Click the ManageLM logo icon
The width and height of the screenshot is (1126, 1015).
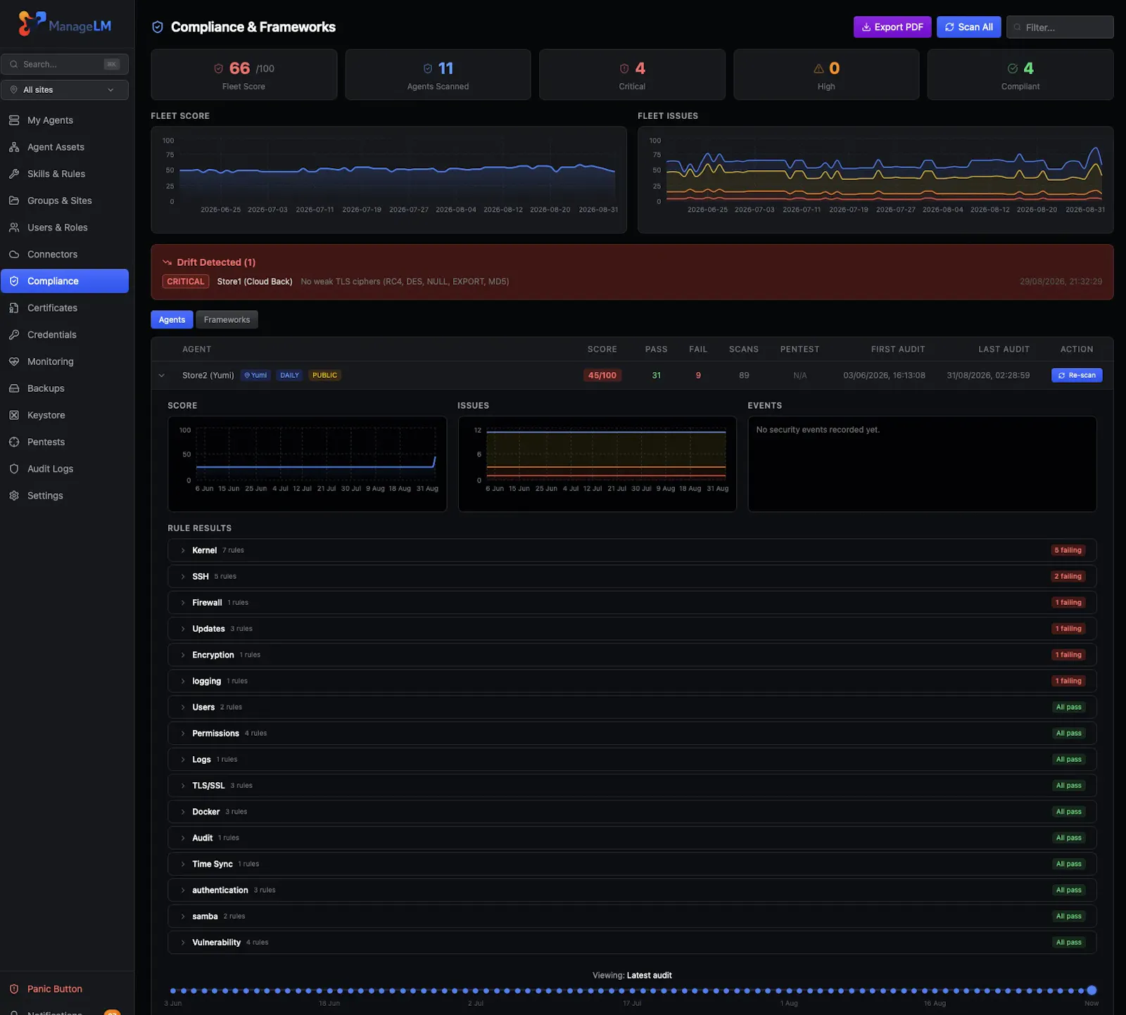pos(32,23)
